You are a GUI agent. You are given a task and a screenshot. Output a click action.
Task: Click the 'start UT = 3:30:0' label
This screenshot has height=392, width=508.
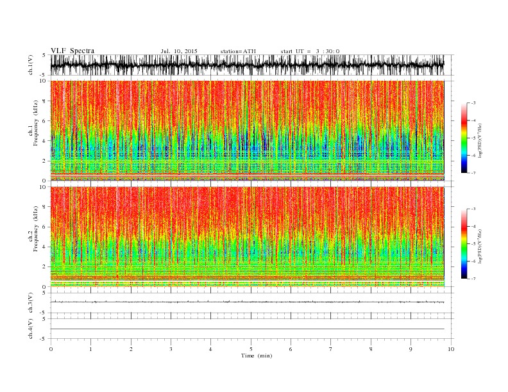pyautogui.click(x=310, y=51)
